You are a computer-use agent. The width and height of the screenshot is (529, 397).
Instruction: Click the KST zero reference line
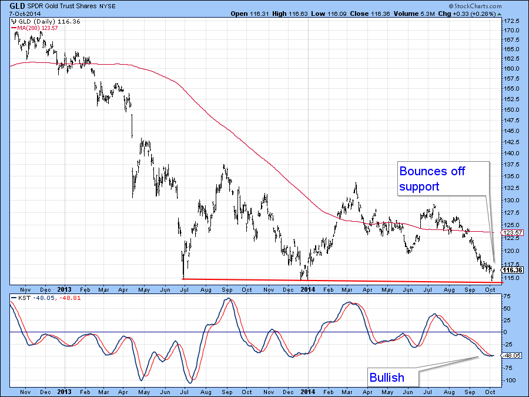[256, 332]
